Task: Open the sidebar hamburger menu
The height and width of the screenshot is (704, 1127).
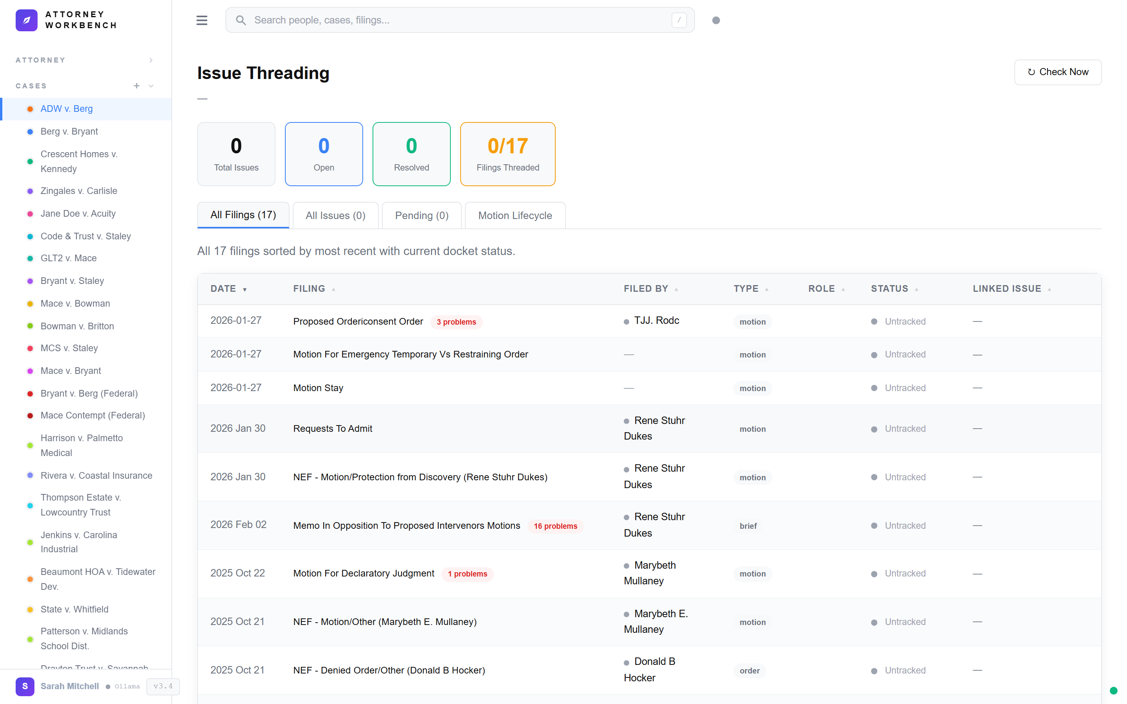Action: (x=202, y=20)
